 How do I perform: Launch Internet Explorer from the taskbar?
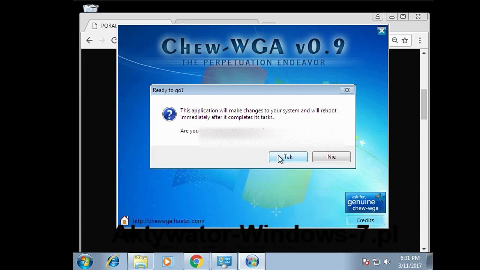tap(113, 261)
